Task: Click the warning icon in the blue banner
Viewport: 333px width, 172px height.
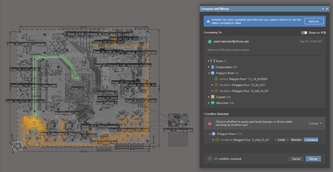Action: [x=208, y=21]
